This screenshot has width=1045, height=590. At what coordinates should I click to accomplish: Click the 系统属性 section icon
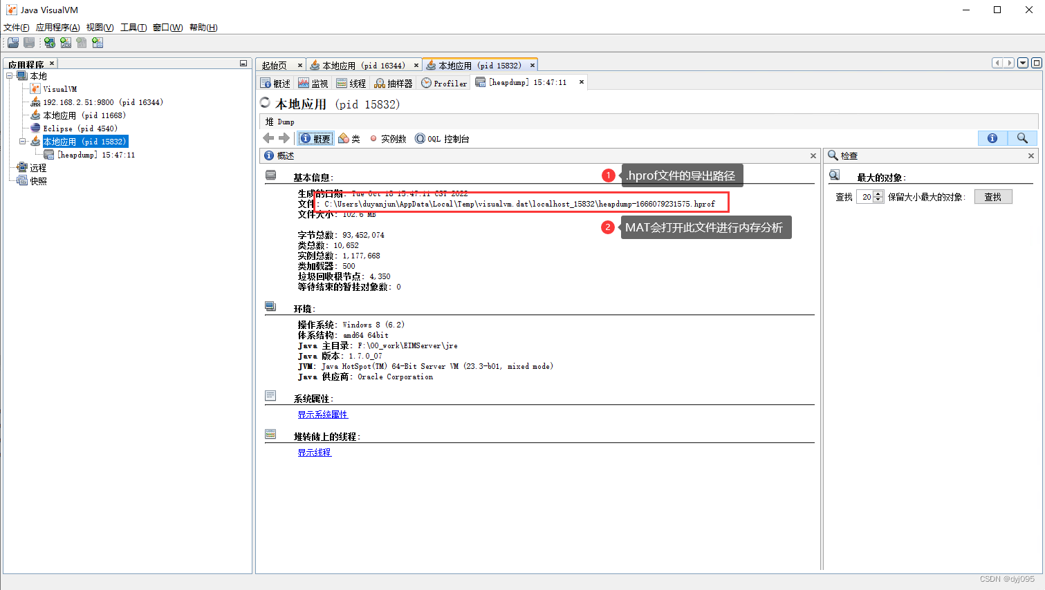[x=271, y=397]
